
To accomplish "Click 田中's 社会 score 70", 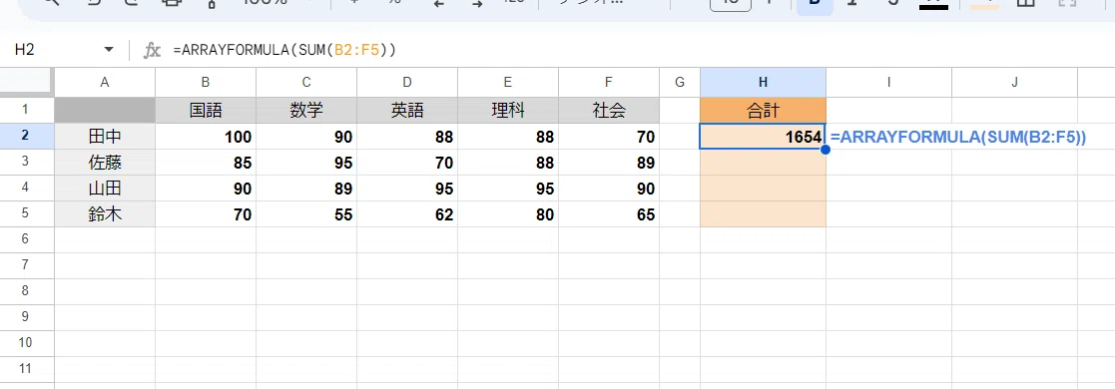I will pyautogui.click(x=609, y=137).
